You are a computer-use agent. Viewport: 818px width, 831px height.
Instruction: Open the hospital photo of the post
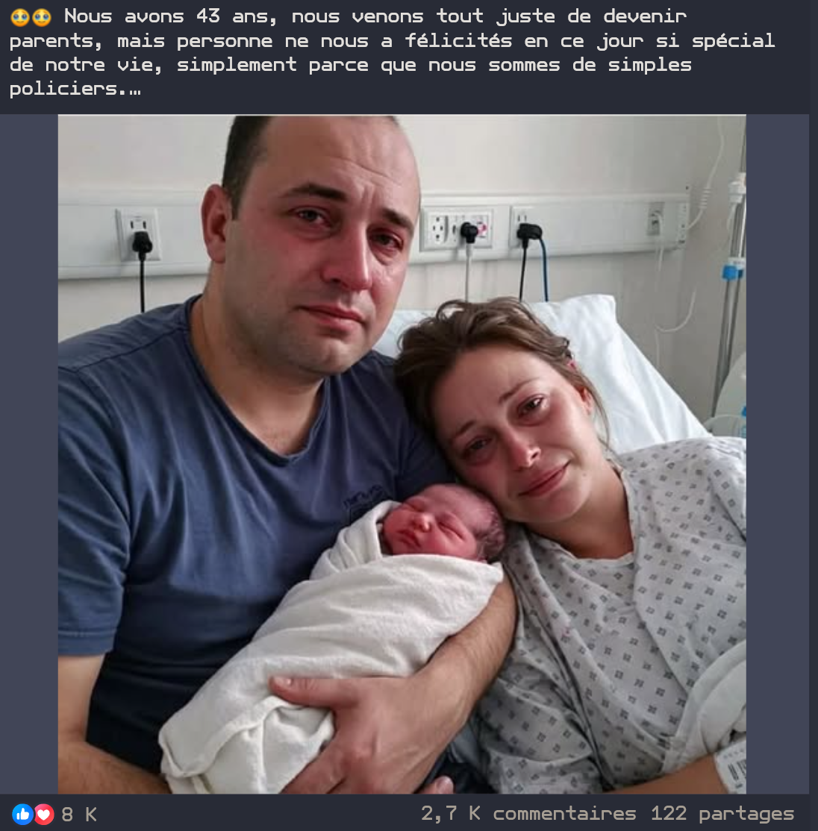coord(402,454)
